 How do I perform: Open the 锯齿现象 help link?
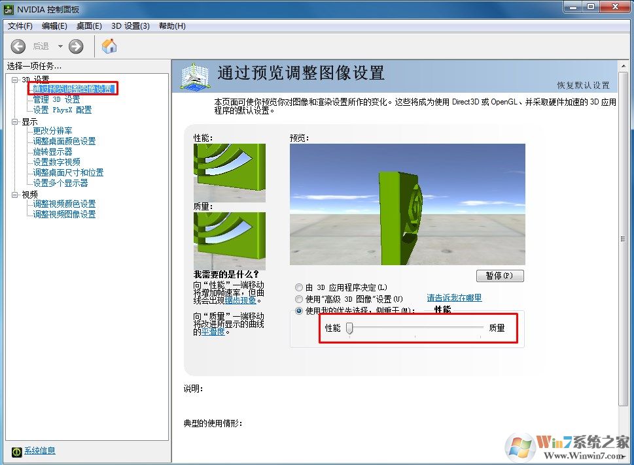pyautogui.click(x=241, y=300)
